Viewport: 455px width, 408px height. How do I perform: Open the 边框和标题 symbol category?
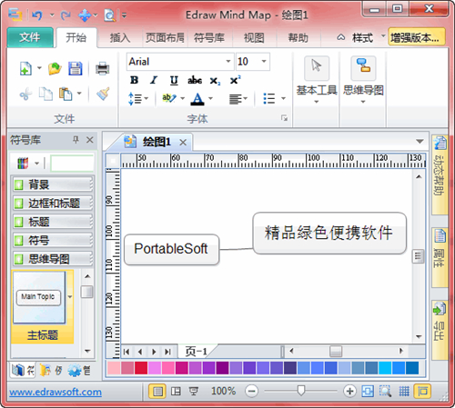tap(53, 204)
